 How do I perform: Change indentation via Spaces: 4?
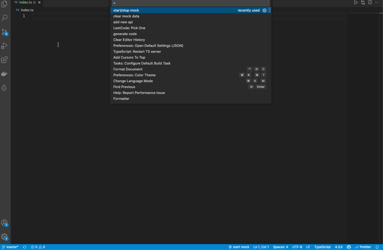(281, 247)
